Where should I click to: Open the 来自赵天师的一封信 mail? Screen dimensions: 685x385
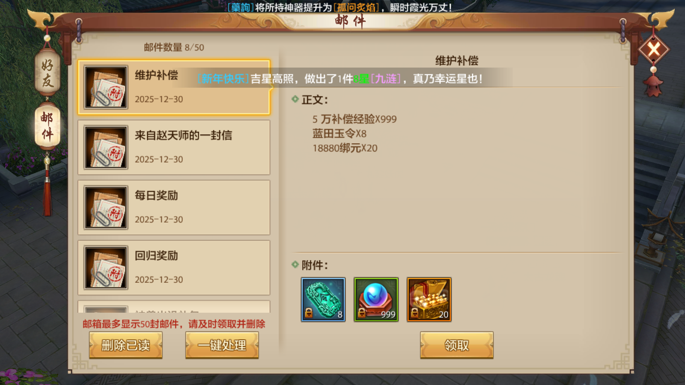(x=174, y=147)
